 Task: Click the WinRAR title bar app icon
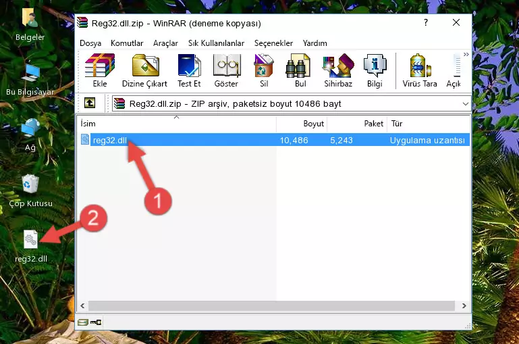[82, 23]
